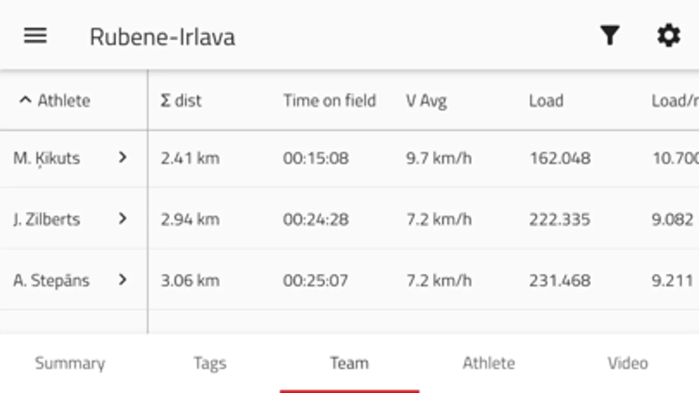Toggle the Athlete column sort arrow
Viewport: 699px width, 393px height.
point(25,100)
